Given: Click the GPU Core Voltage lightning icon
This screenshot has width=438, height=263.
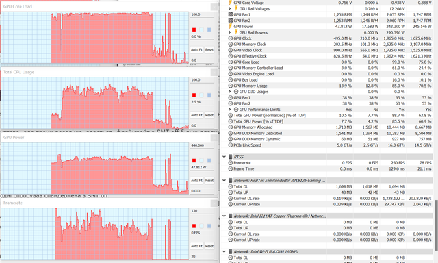Looking at the screenshot, I should click(230, 3).
